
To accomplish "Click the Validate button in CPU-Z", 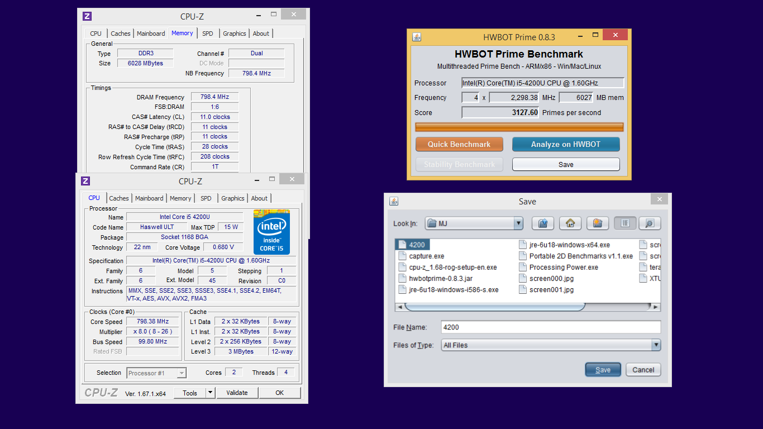I will tap(237, 393).
